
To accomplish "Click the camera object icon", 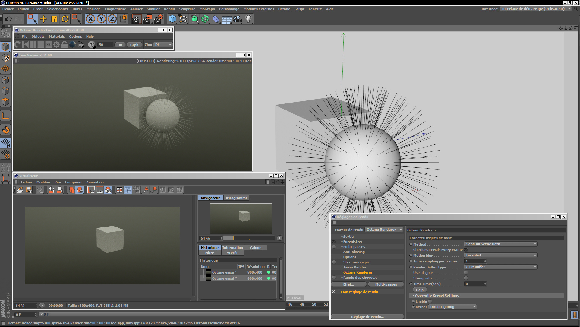I will (238, 19).
